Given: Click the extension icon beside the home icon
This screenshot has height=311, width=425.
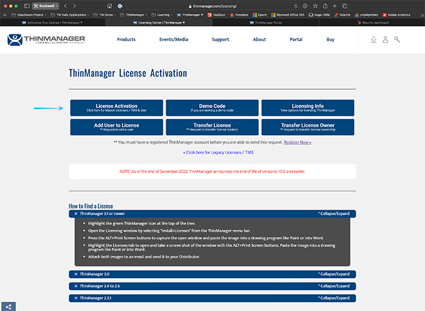Looking at the screenshot, I should pyautogui.click(x=120, y=6).
